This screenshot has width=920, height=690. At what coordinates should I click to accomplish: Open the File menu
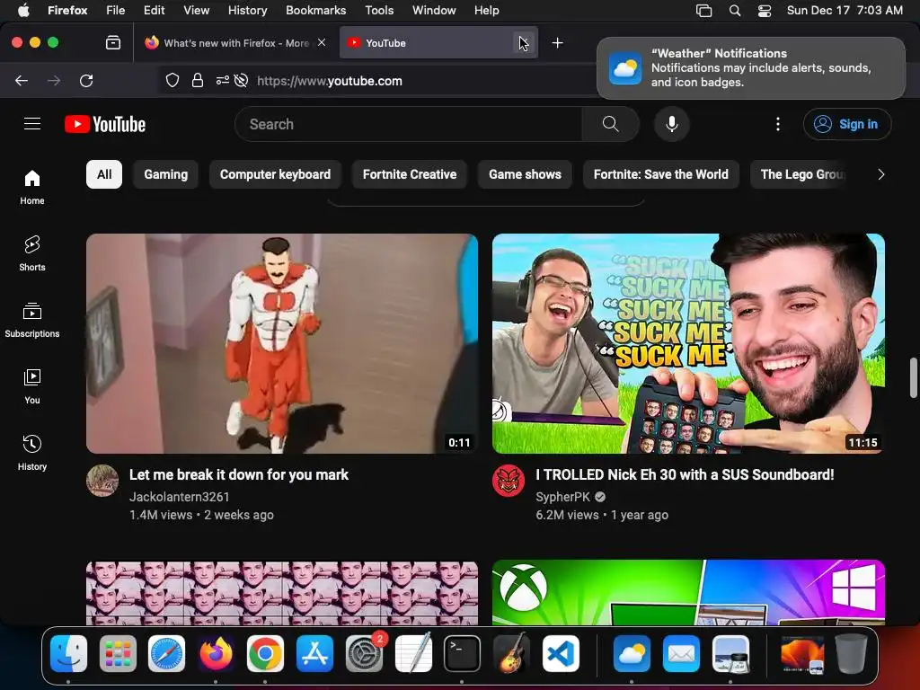pyautogui.click(x=116, y=11)
